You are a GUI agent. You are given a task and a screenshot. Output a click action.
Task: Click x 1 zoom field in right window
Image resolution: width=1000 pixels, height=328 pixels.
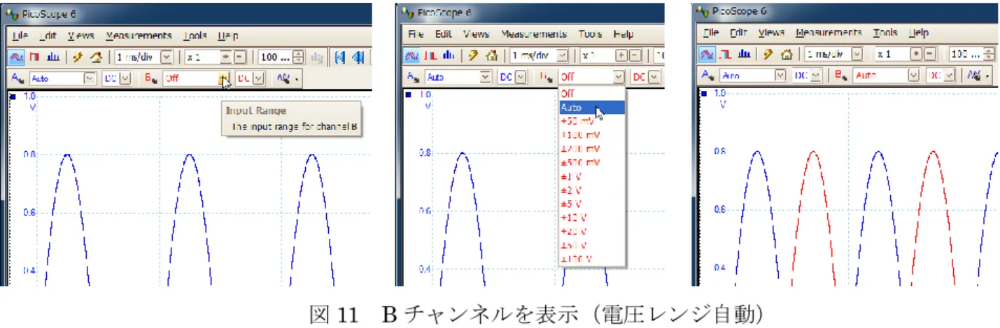tap(892, 55)
